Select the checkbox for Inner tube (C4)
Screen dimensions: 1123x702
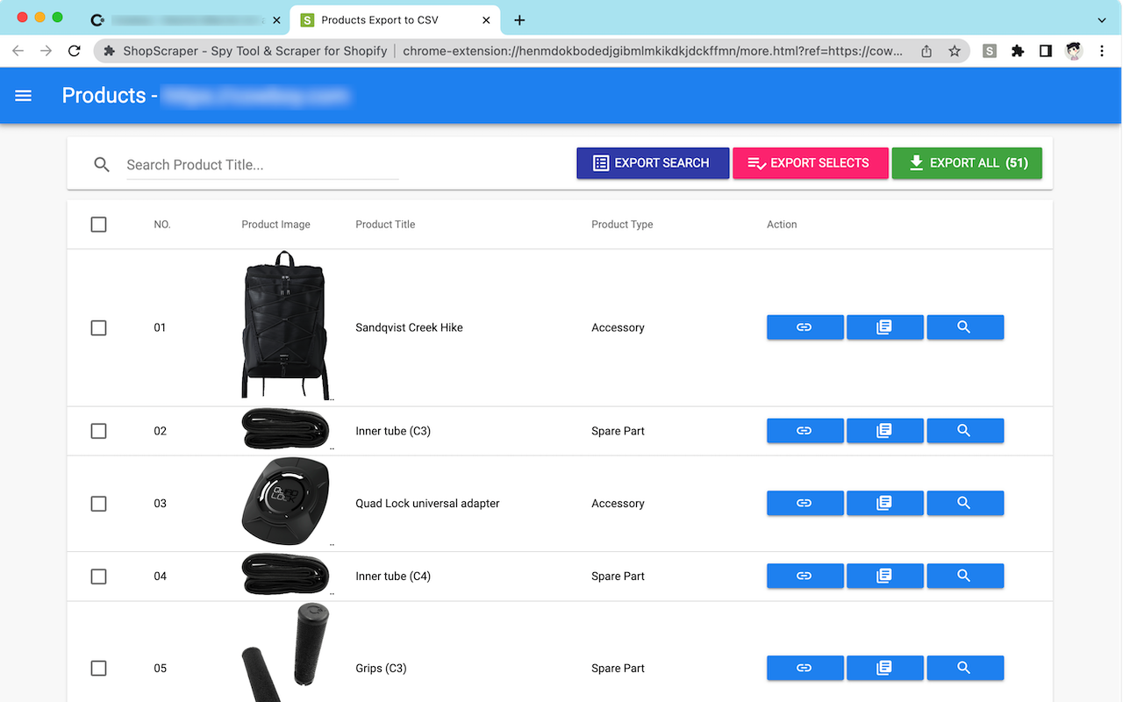click(98, 576)
